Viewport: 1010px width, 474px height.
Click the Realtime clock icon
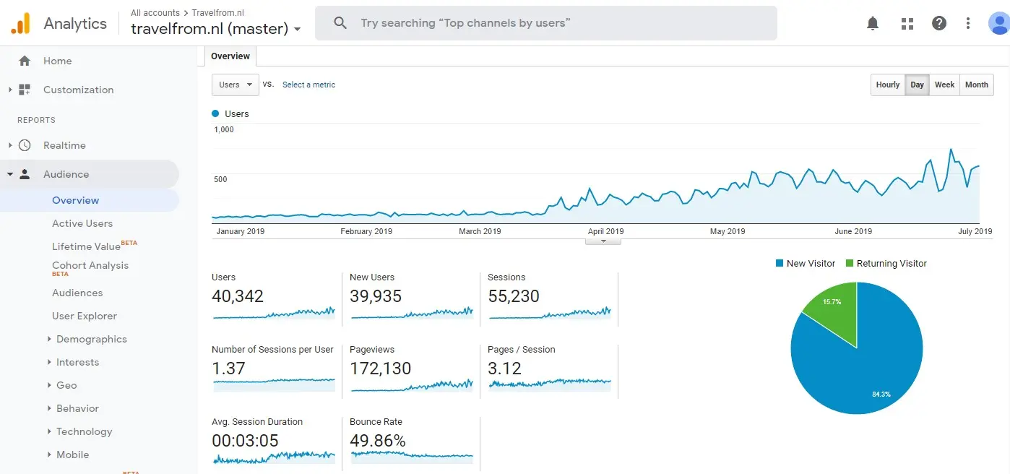(x=25, y=145)
